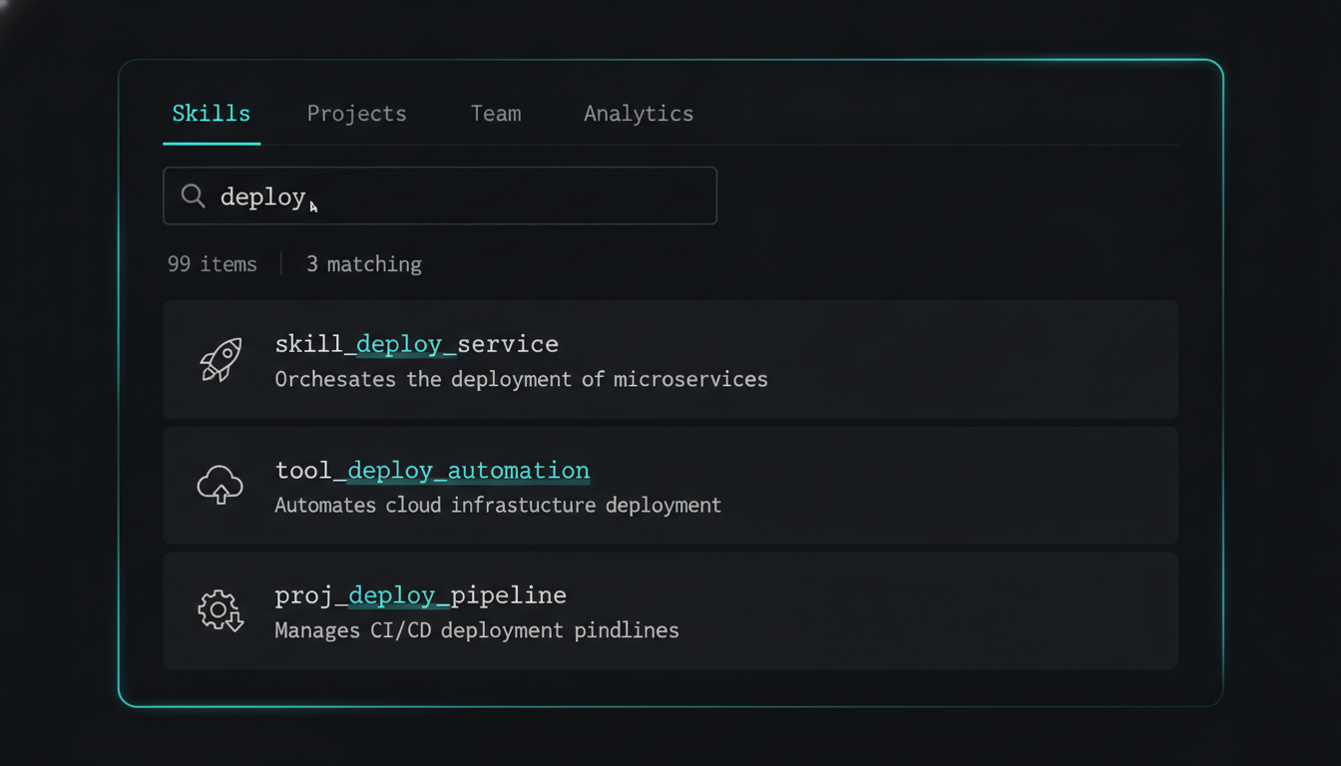Click the cloud upload icon for tool_deploy_automation
Screen dimensions: 1341x766
[x=221, y=486]
